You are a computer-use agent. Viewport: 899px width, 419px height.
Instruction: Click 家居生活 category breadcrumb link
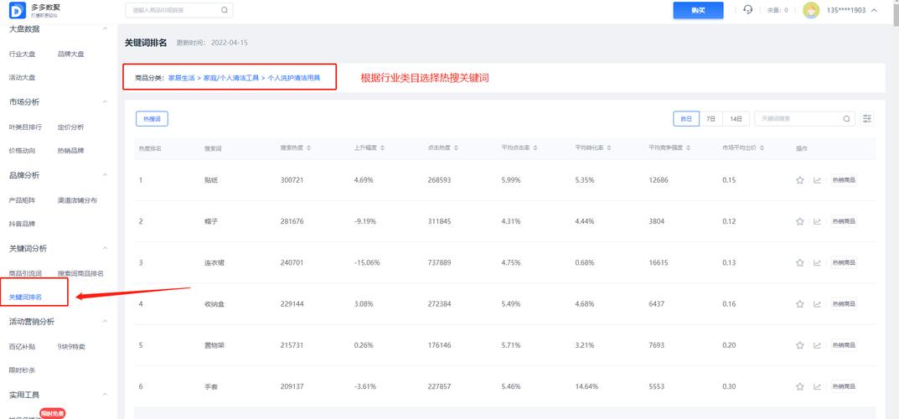[181, 77]
